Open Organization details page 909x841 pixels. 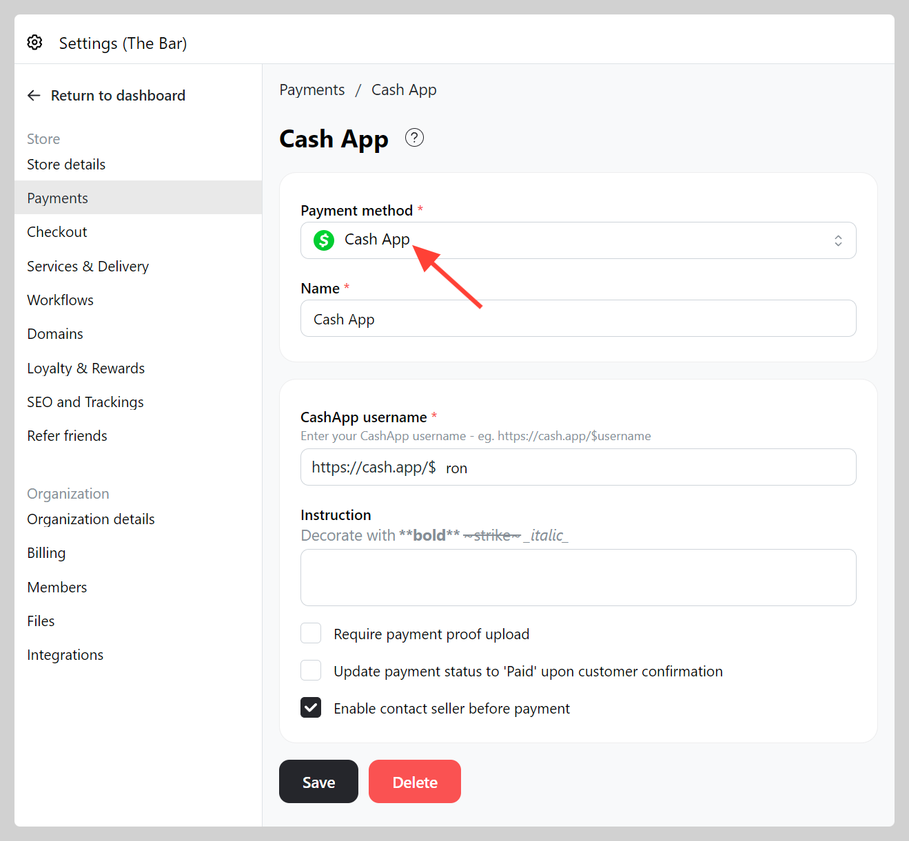[x=91, y=519]
